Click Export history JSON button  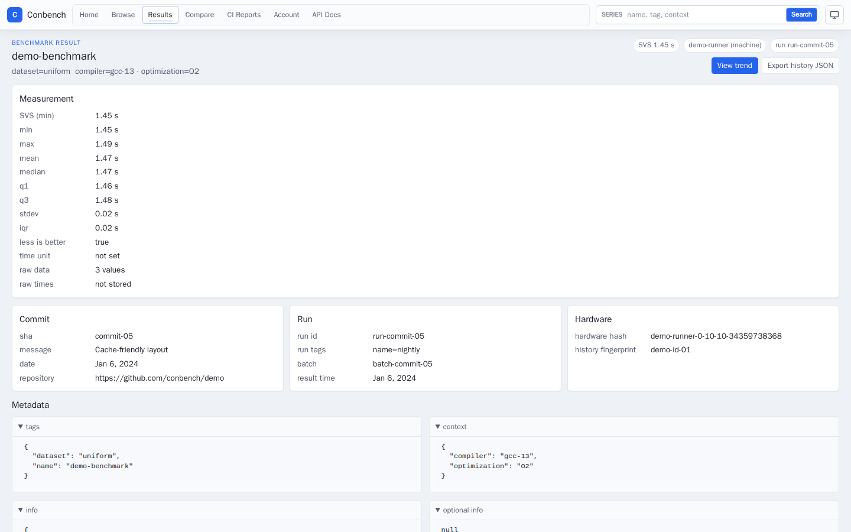pyautogui.click(x=800, y=66)
